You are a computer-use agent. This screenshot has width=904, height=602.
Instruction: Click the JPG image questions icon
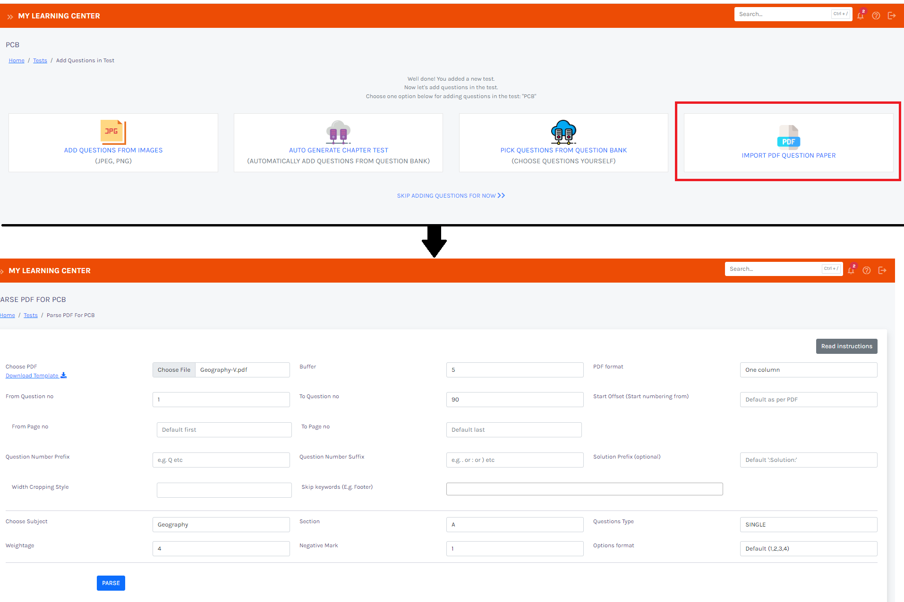[x=113, y=132]
